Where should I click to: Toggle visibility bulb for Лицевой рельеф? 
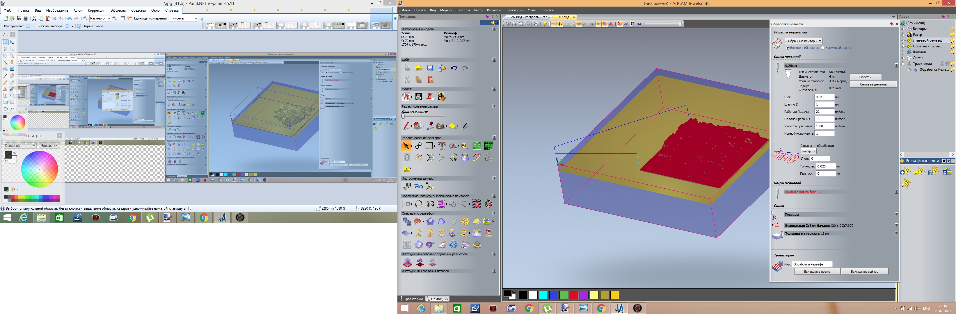952,40
